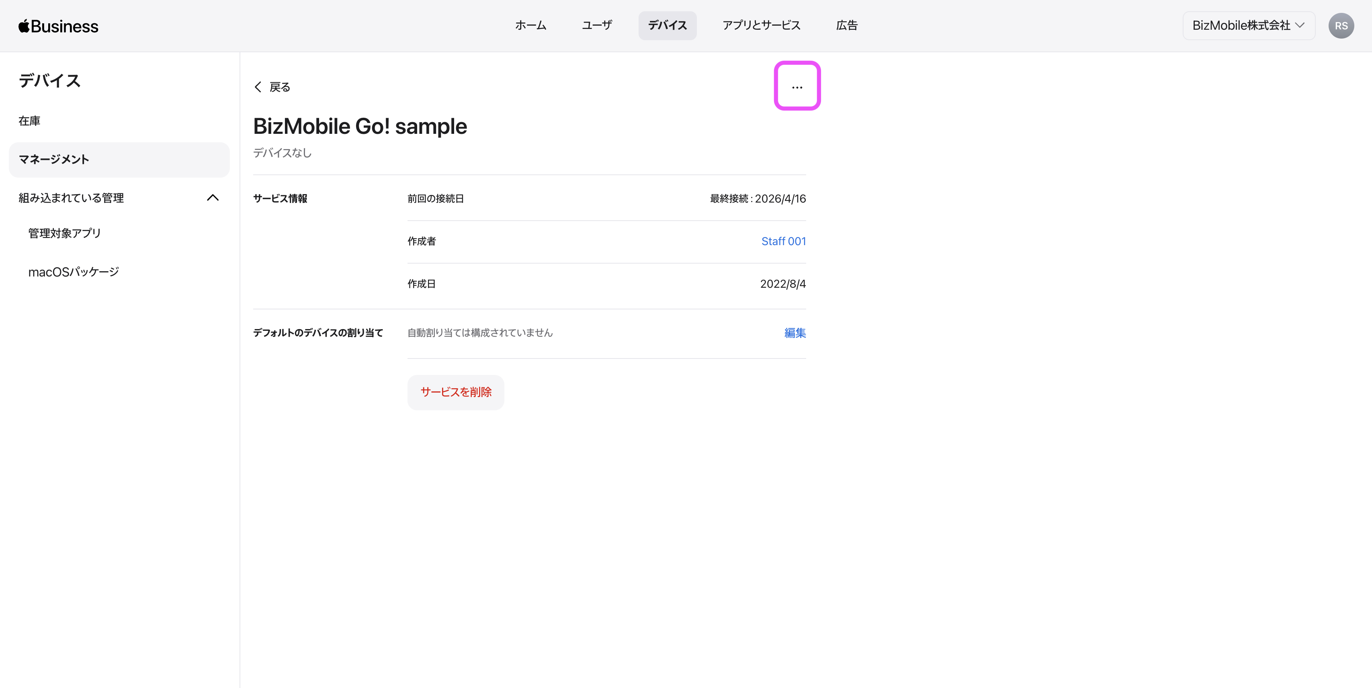1372x688 pixels.
Task: Click 編集 for default device assignment
Action: (x=795, y=333)
